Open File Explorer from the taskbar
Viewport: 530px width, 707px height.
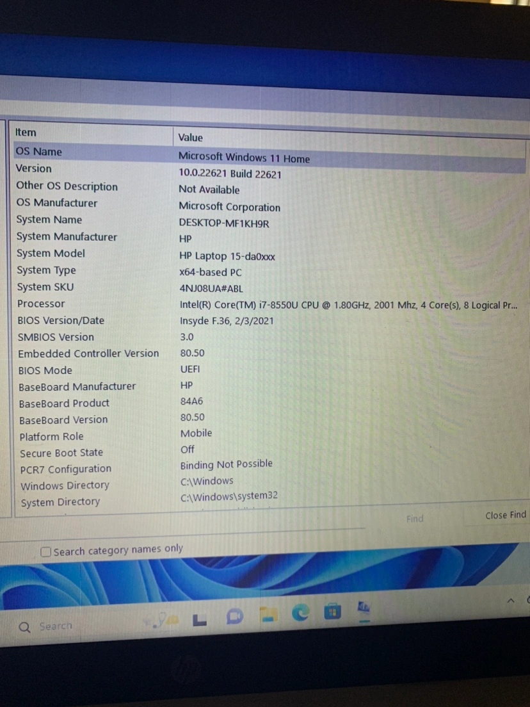click(x=268, y=615)
